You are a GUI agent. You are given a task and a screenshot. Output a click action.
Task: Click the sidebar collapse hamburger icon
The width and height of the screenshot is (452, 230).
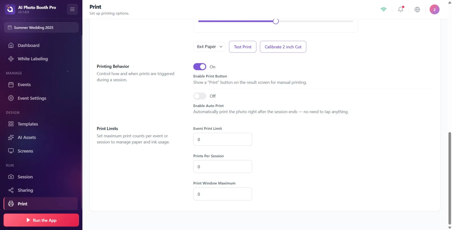[72, 9]
